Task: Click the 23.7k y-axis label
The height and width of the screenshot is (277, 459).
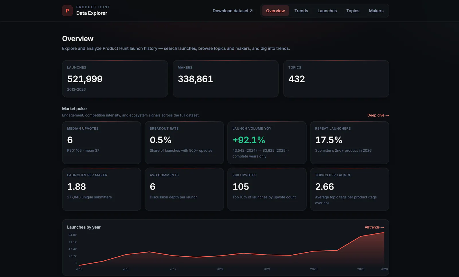Action: pyautogui.click(x=73, y=256)
